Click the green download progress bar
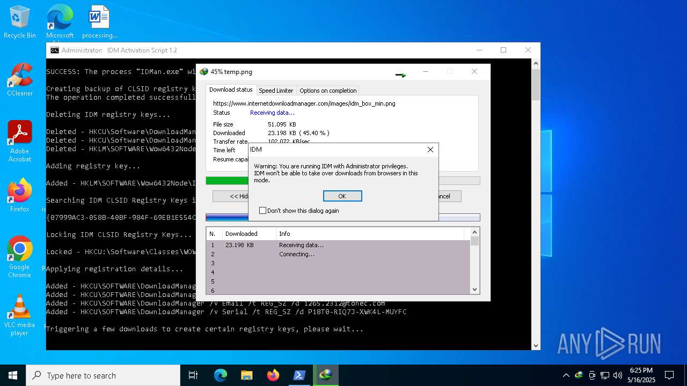687x386 pixels. pyautogui.click(x=227, y=181)
